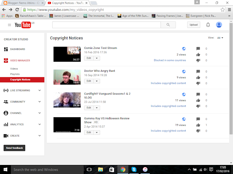This screenshot has height=174, width=233.
Task: Click public globe icon for Gamma Ray review
Action: pyautogui.click(x=184, y=119)
